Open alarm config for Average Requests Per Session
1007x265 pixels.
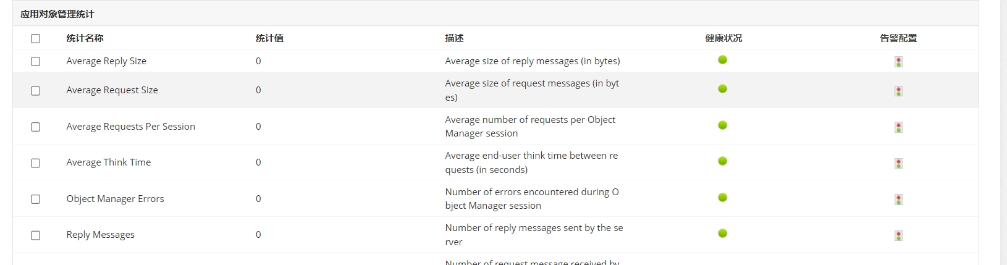pos(898,127)
